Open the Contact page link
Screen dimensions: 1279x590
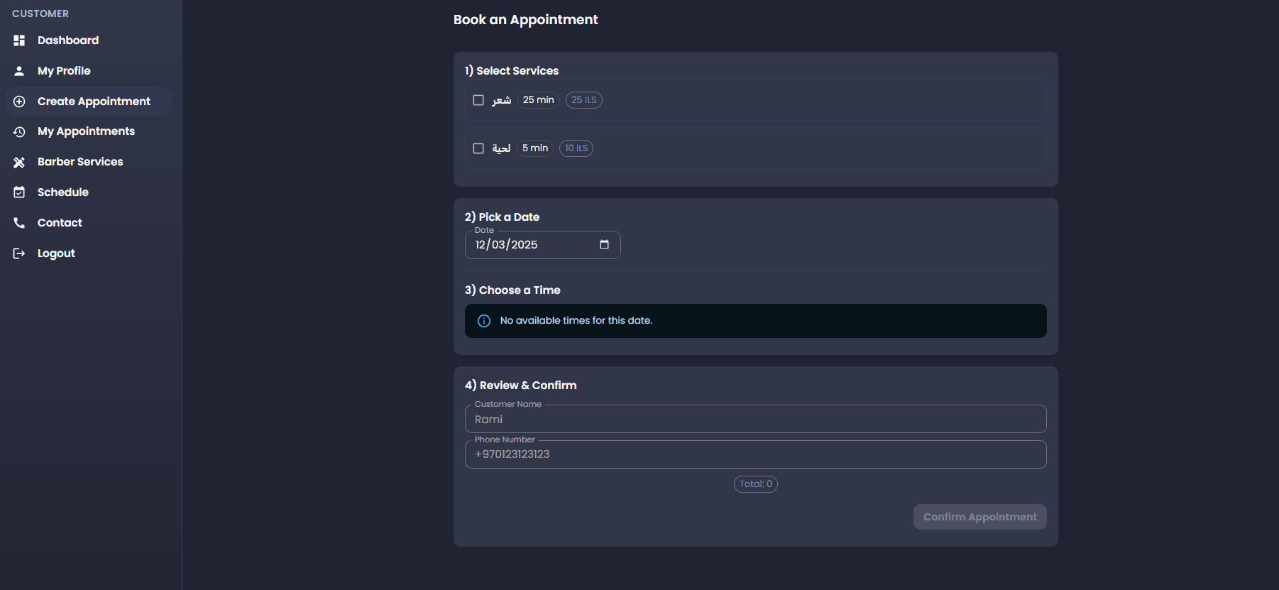tap(88, 223)
